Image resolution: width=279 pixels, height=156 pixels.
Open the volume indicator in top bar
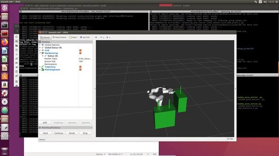click(x=265, y=2)
